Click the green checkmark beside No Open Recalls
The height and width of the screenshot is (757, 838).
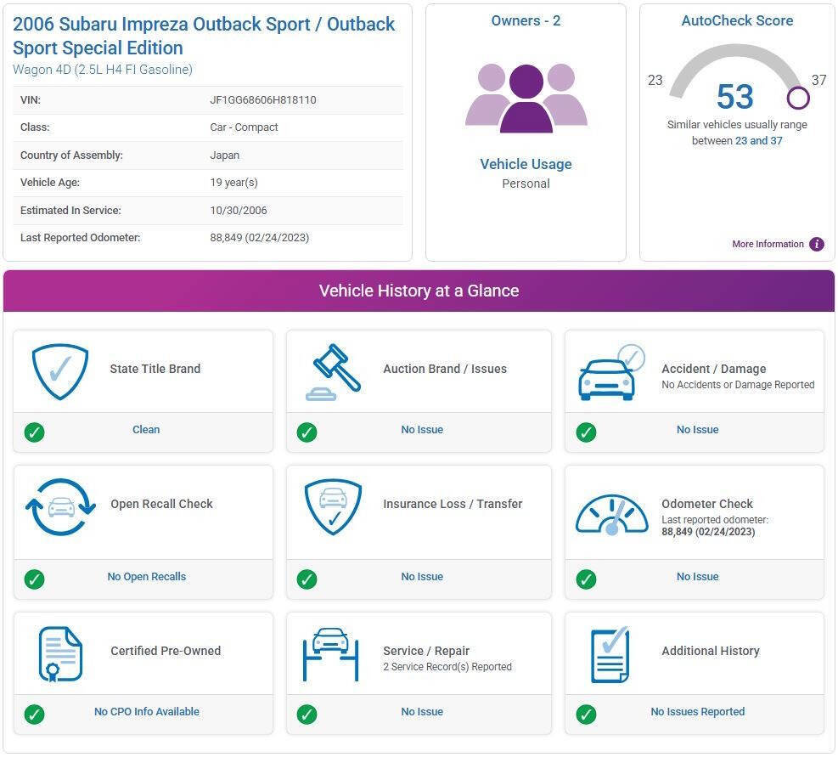[34, 579]
